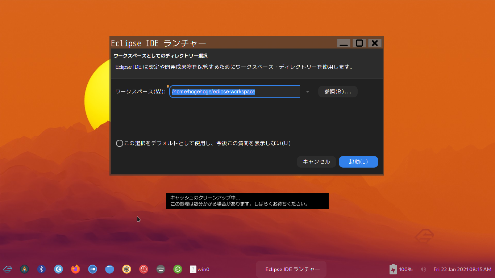This screenshot has height=278, width=495.
Task: Click the ワークスペースとしてのディレクトリー選択 heading
Action: 161,56
